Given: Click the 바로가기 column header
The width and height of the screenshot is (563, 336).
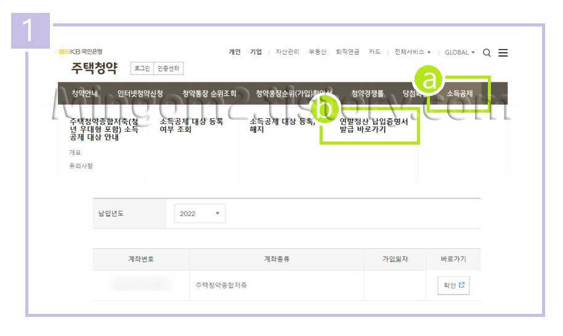Looking at the screenshot, I should [453, 259].
